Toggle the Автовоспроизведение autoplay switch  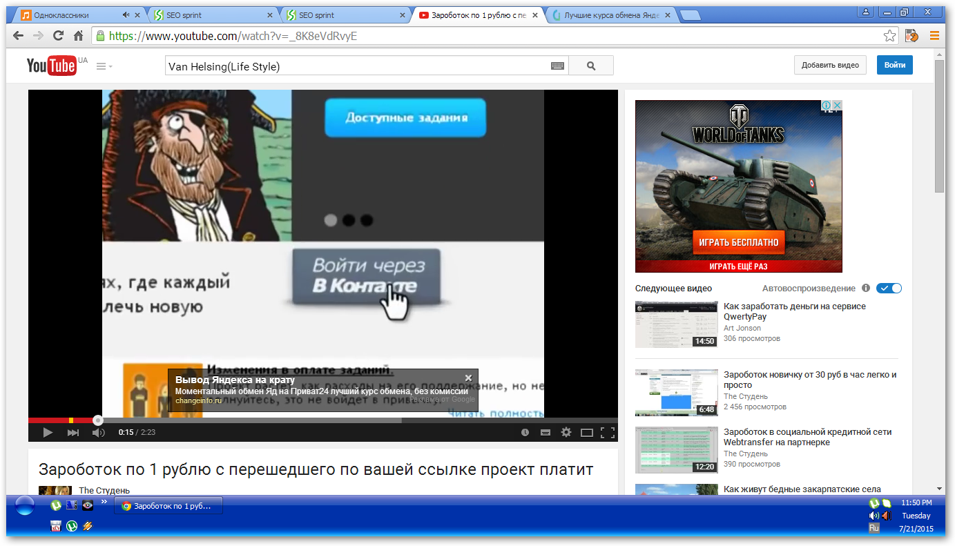coord(889,289)
